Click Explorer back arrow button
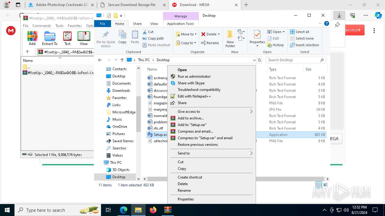385x216 pixels. 100,60
